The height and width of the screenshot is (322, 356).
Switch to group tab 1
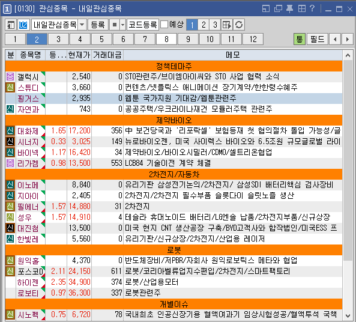pyautogui.click(x=15, y=39)
